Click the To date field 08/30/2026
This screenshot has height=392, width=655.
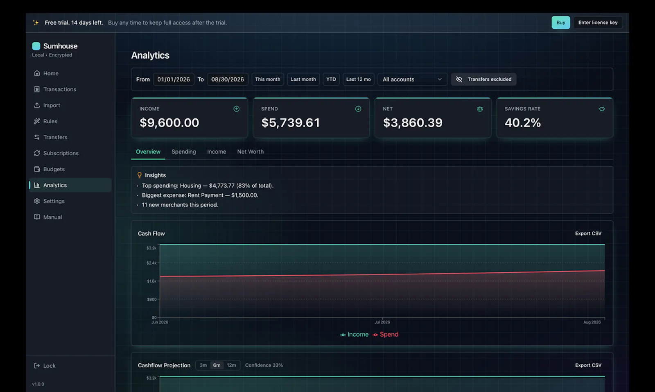[228, 79]
